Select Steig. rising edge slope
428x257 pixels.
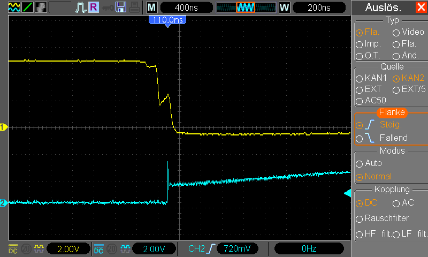click(x=379, y=125)
